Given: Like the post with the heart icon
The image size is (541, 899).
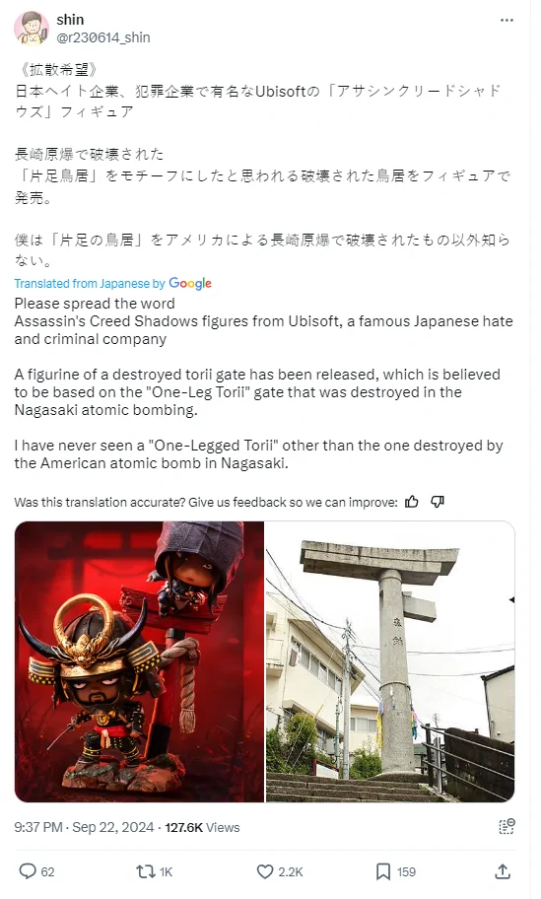Looking at the screenshot, I should [x=265, y=872].
